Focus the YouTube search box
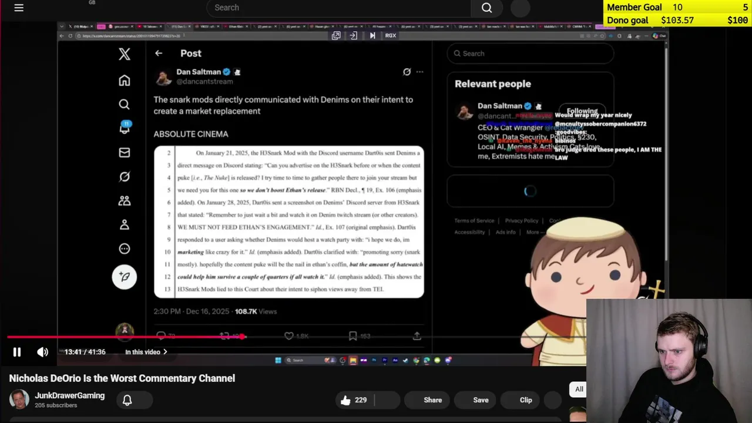 click(x=338, y=8)
